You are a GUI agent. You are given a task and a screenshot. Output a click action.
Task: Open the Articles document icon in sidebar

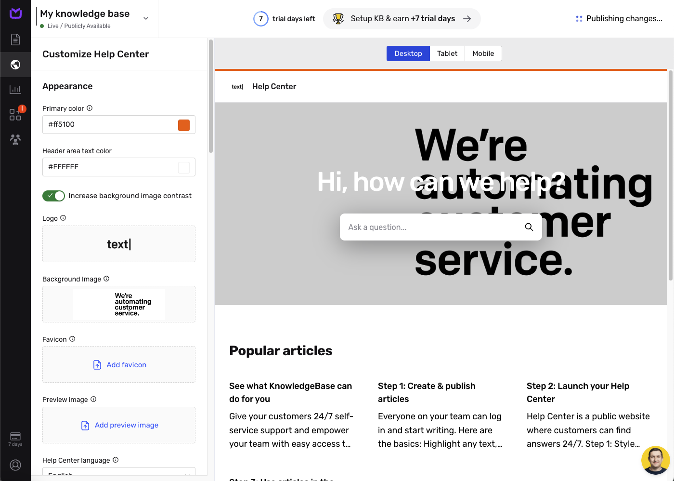point(15,40)
